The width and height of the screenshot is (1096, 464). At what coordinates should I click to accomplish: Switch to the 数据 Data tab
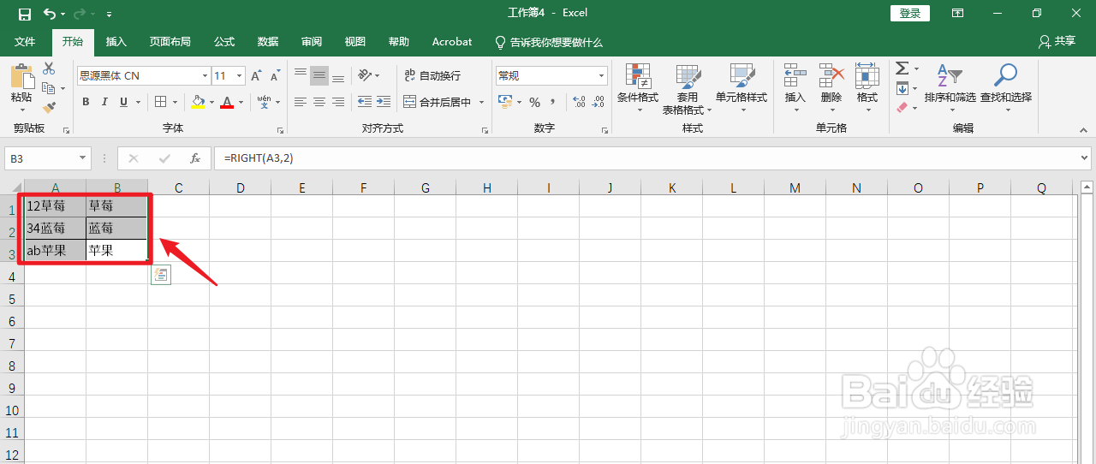coord(268,42)
